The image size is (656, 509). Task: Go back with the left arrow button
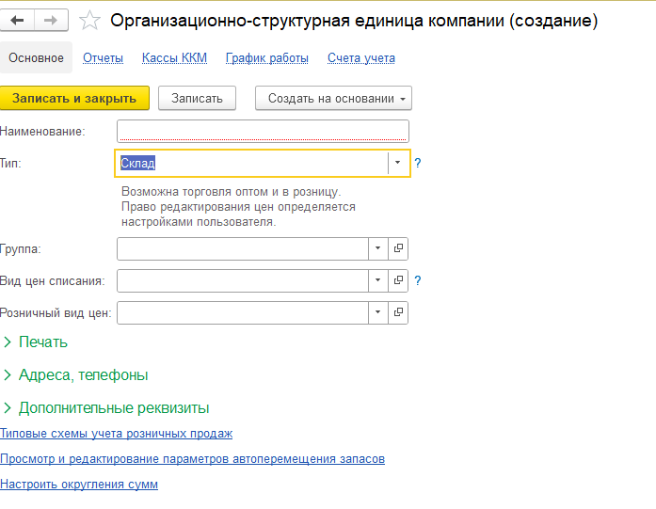[17, 21]
